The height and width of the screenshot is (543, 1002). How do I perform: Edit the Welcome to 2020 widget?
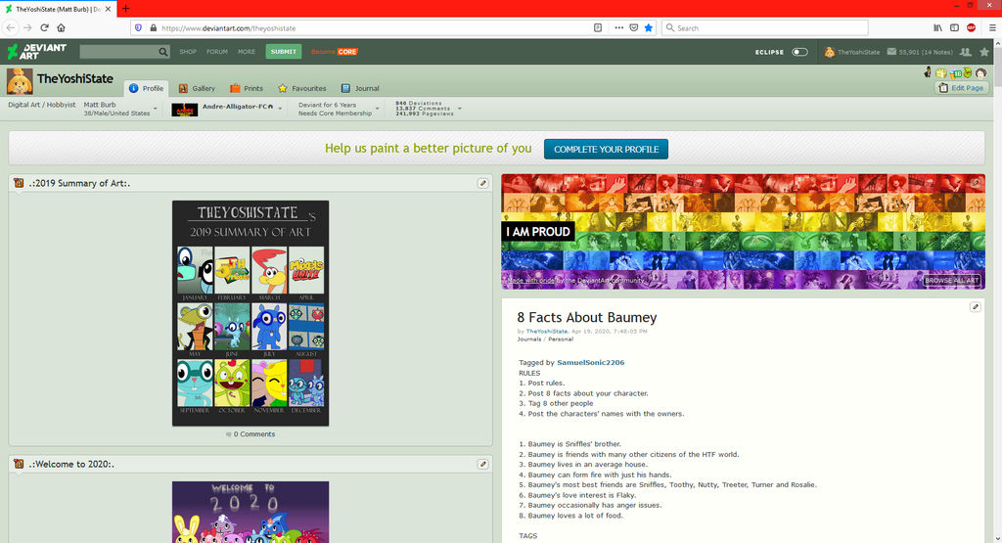(483, 465)
